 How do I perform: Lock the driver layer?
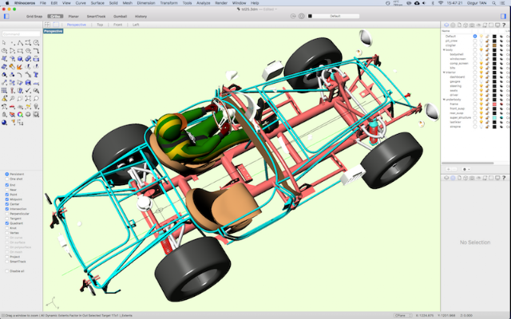487,95
